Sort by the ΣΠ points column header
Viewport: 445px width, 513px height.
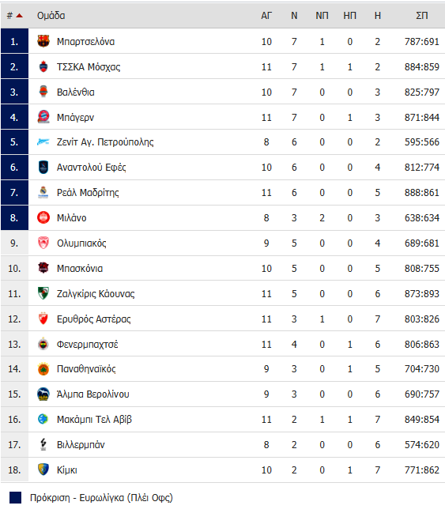pos(422,15)
